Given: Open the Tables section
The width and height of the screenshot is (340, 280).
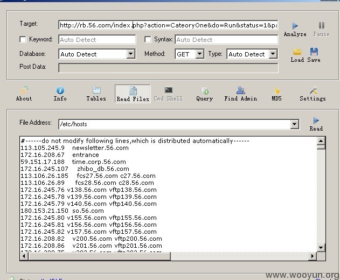Looking at the screenshot, I should (96, 94).
